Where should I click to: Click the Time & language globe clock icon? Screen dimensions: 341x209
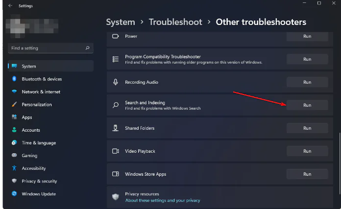click(x=14, y=142)
